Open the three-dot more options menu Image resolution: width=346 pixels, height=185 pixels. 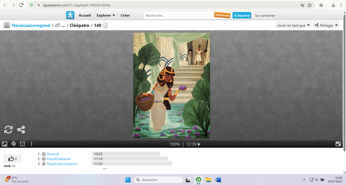31,144
